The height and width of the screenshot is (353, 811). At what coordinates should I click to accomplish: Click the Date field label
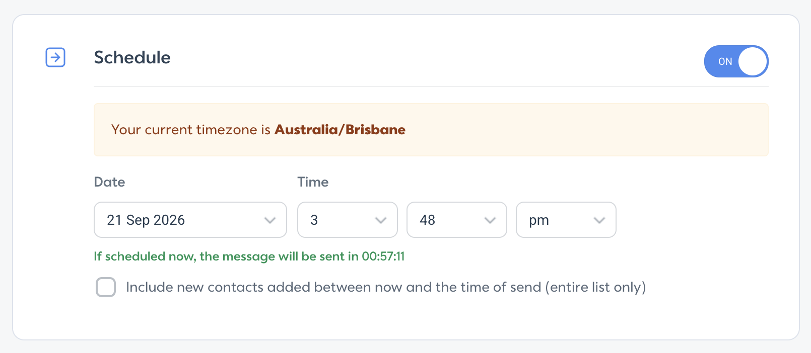[109, 182]
